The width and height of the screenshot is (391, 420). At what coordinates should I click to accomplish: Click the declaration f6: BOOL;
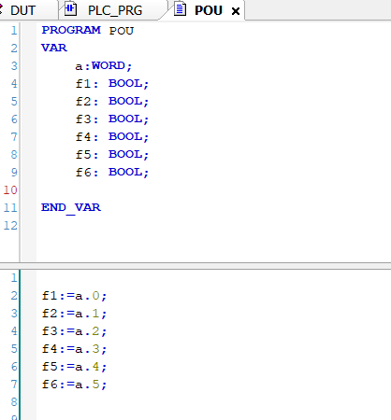coord(112,172)
